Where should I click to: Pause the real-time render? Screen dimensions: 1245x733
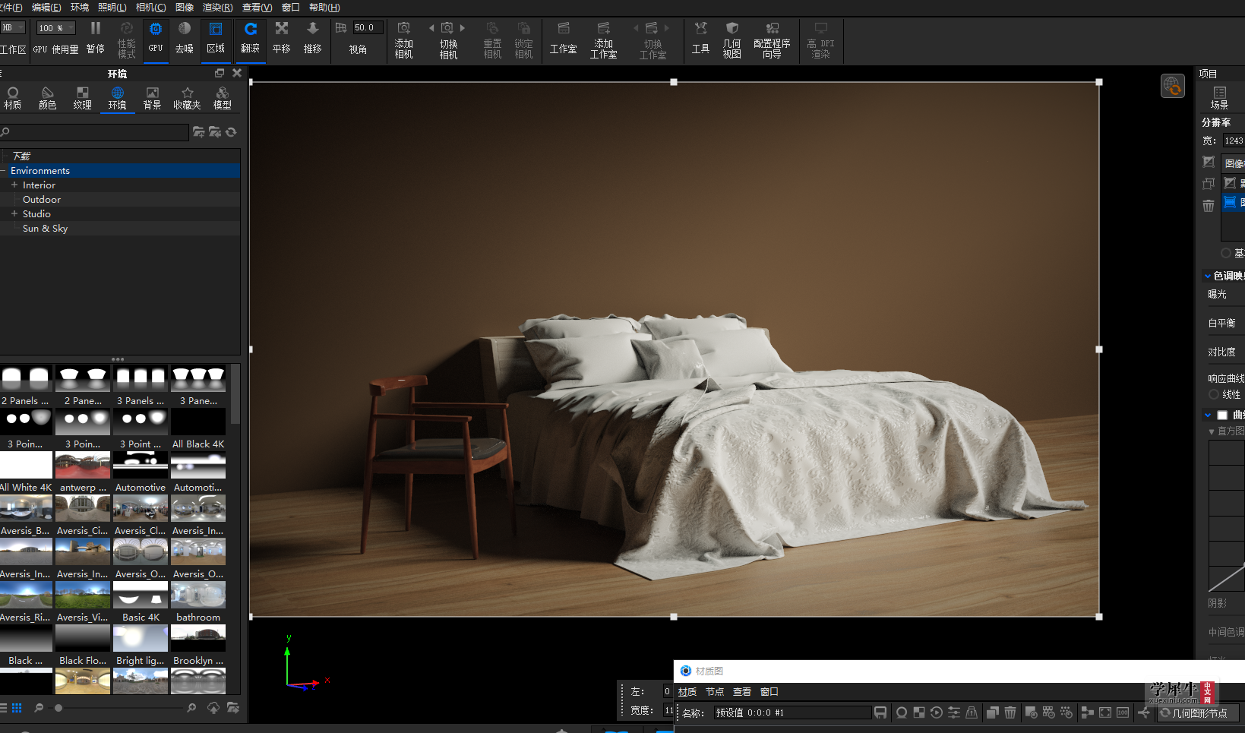click(95, 37)
